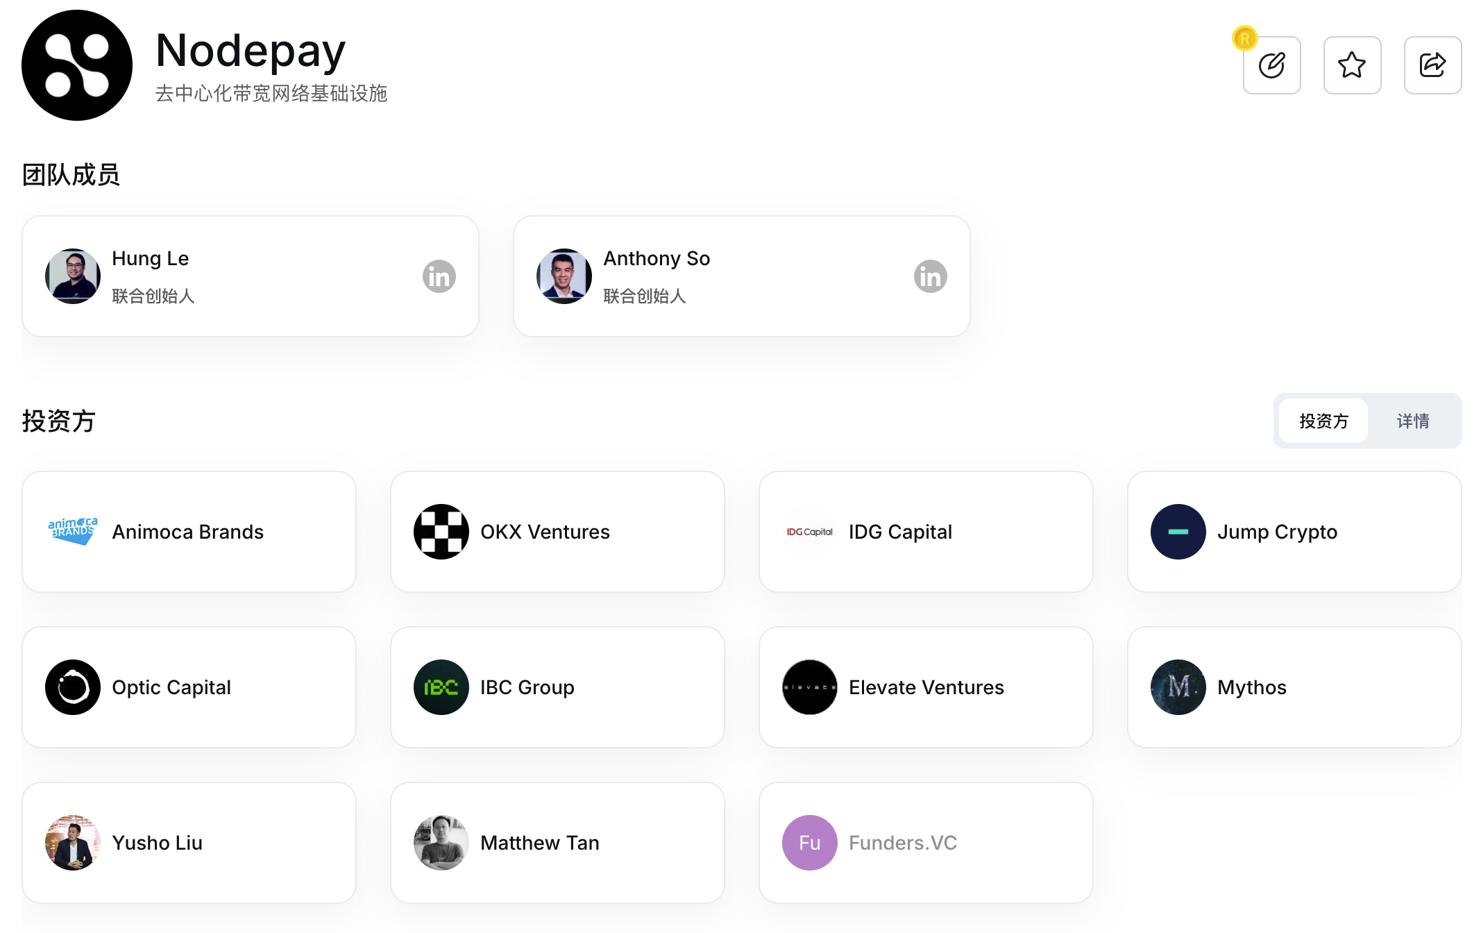Click Matthew Tan's profile photo
The width and height of the screenshot is (1481, 933).
click(441, 843)
